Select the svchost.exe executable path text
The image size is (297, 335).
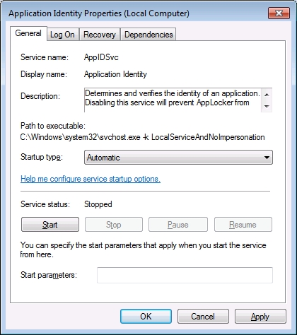coord(142,137)
